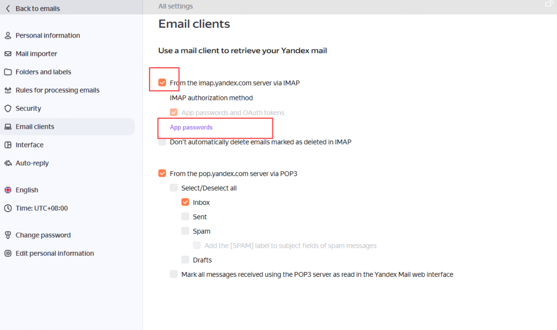Click the Back to emails chevron arrow
Image resolution: width=557 pixels, height=330 pixels.
[8, 8]
